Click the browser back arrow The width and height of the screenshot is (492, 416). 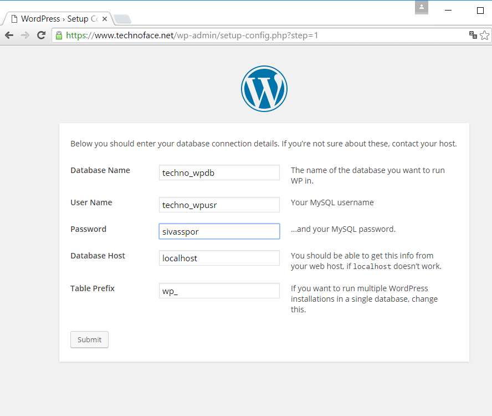(x=9, y=35)
